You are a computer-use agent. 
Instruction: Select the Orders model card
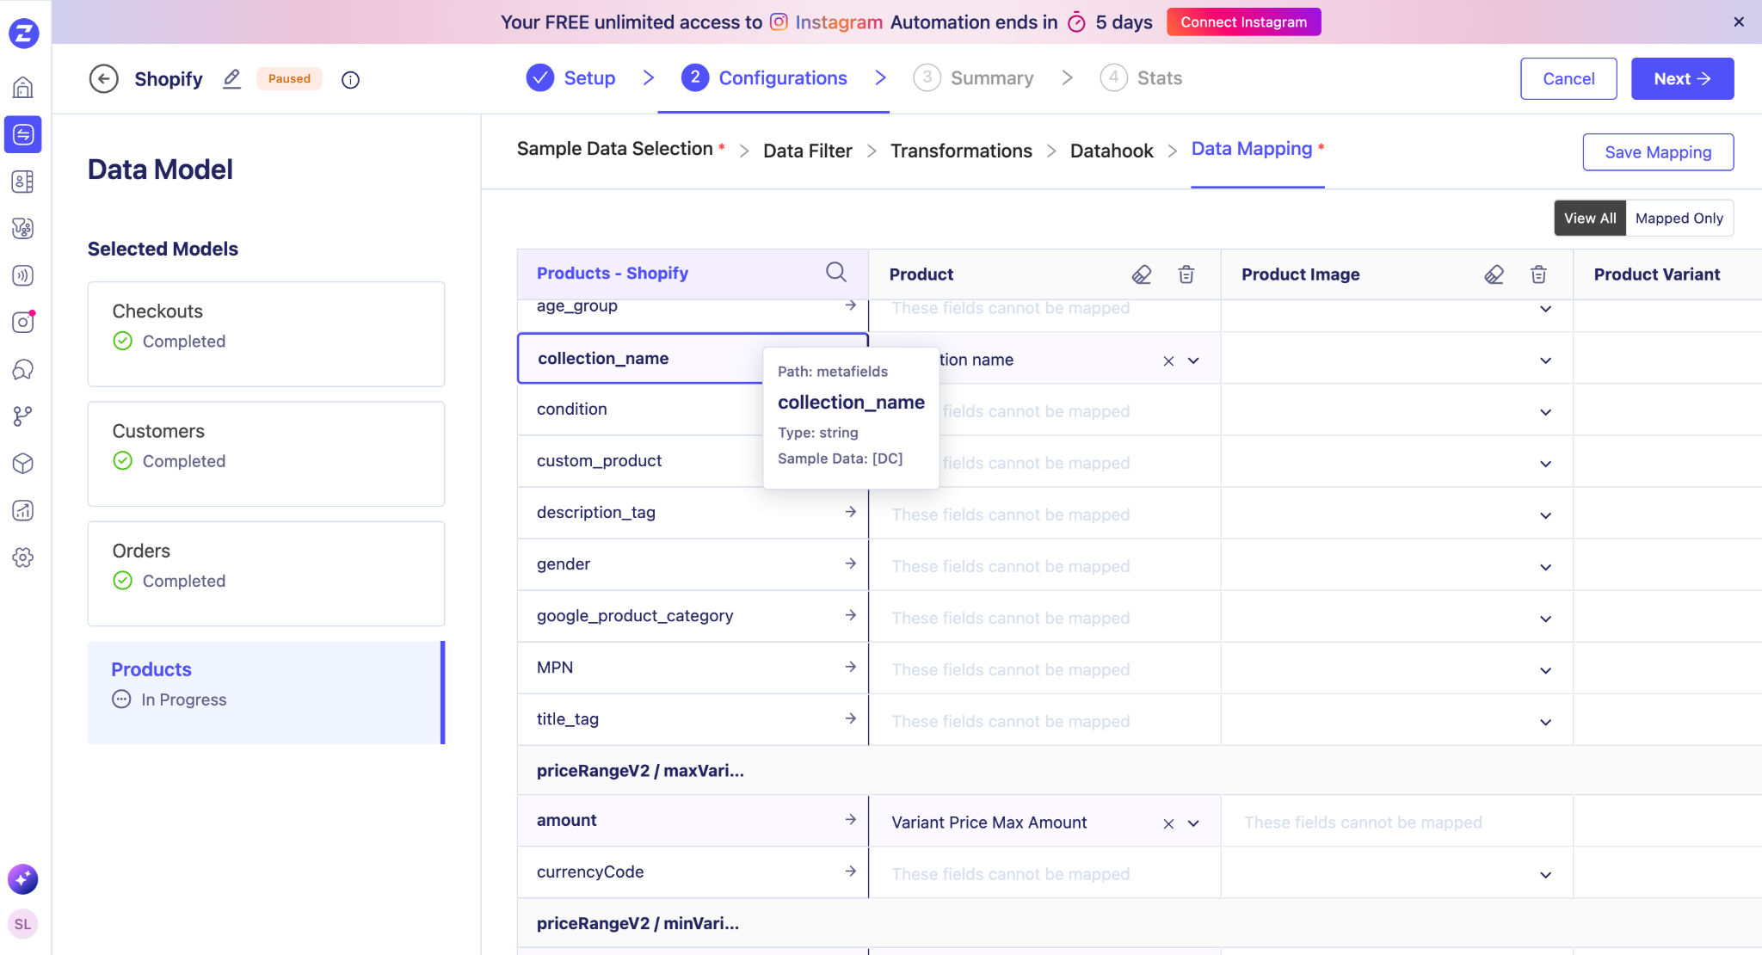coord(266,573)
